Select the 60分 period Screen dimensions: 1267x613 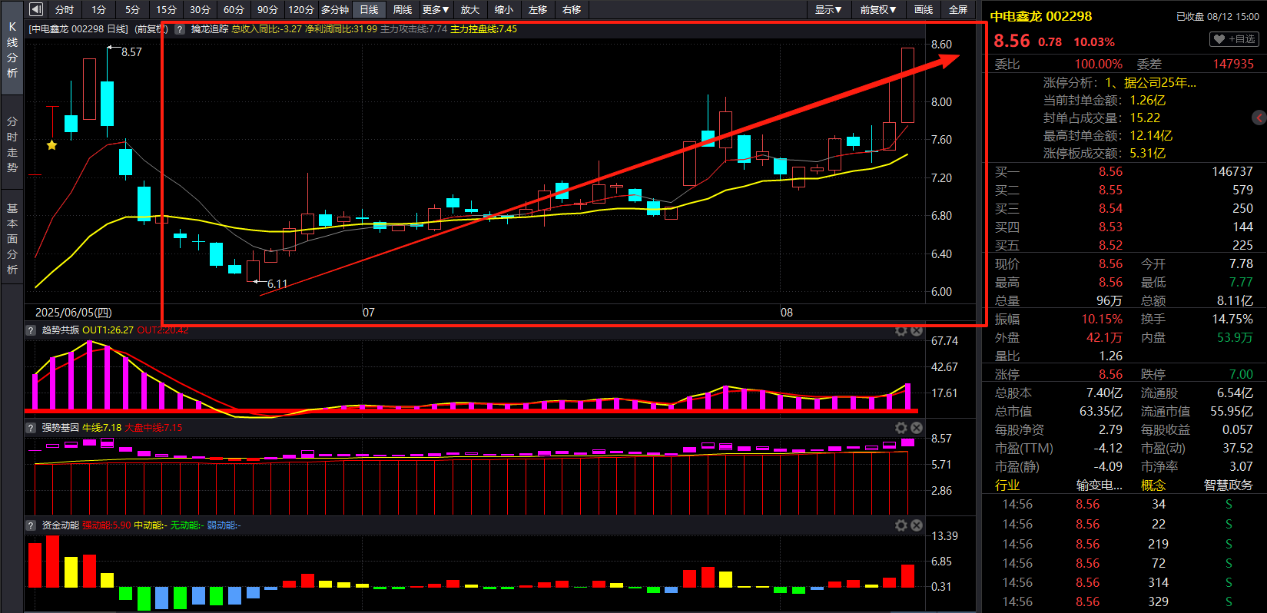click(234, 9)
